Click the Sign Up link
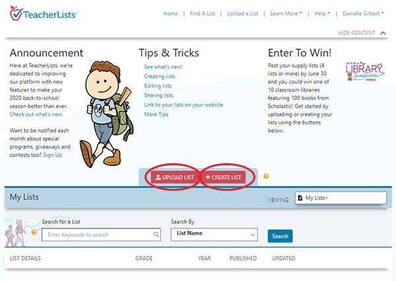This screenshot has width=396, height=281. click(53, 155)
